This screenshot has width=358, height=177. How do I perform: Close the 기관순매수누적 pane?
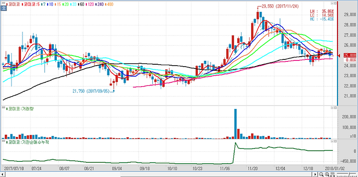(x=335, y=141)
